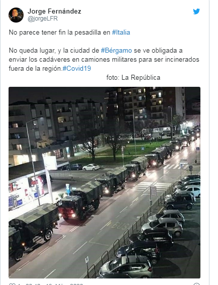
Task: Open Jorge Fernández's profile avatar
Action: click(16, 15)
